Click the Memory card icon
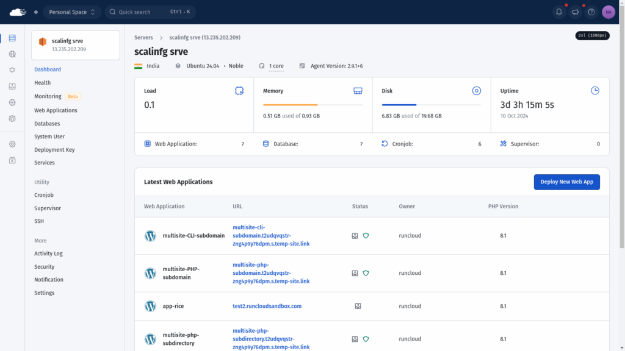This screenshot has height=351, width=625. (358, 91)
